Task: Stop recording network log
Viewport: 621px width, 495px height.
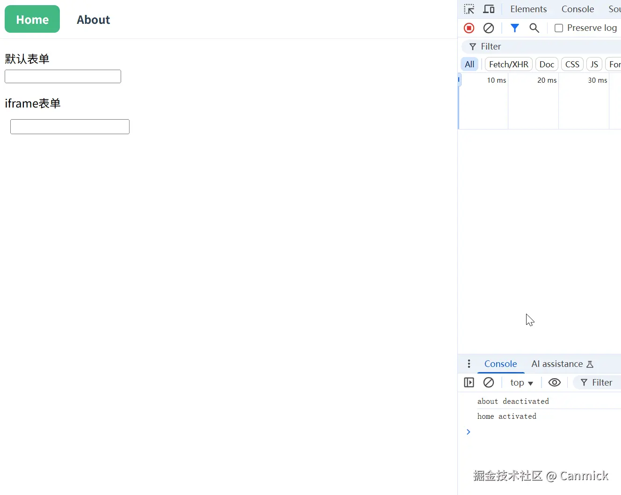Action: coord(469,28)
